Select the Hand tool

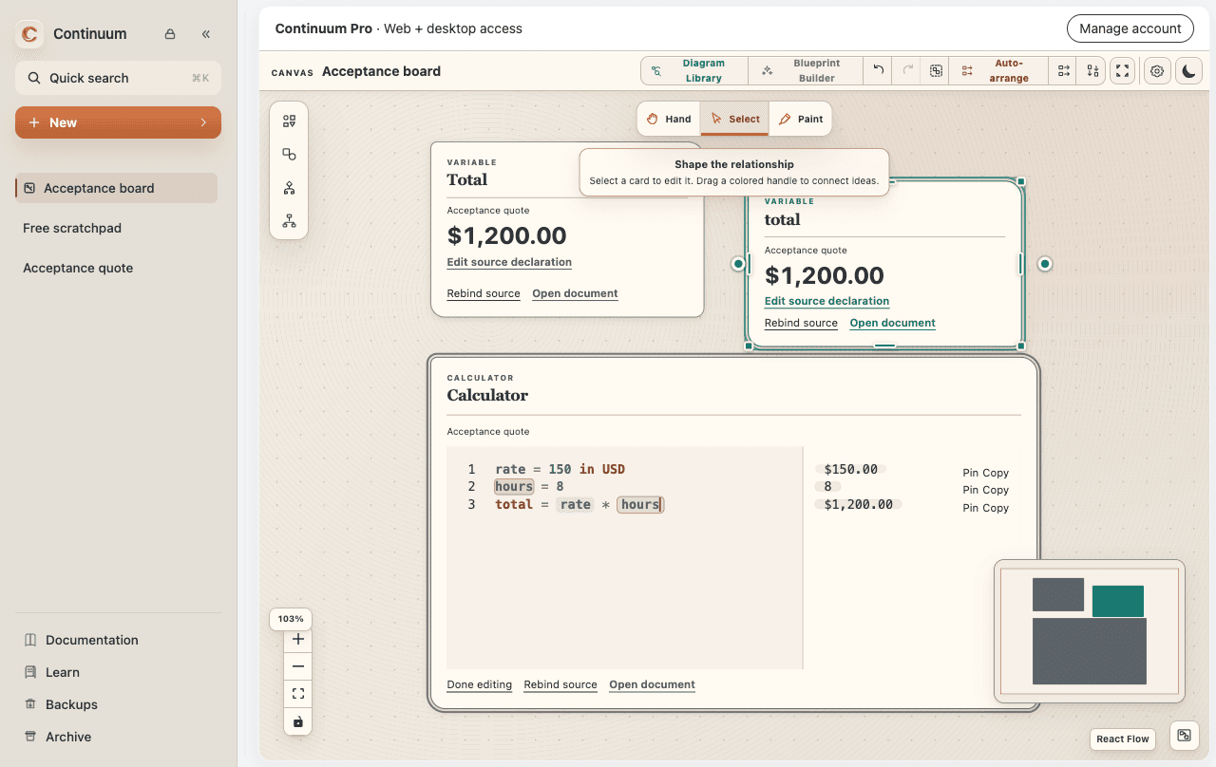pos(669,119)
